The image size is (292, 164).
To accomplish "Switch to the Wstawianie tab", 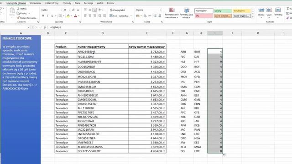I will (36, 3).
